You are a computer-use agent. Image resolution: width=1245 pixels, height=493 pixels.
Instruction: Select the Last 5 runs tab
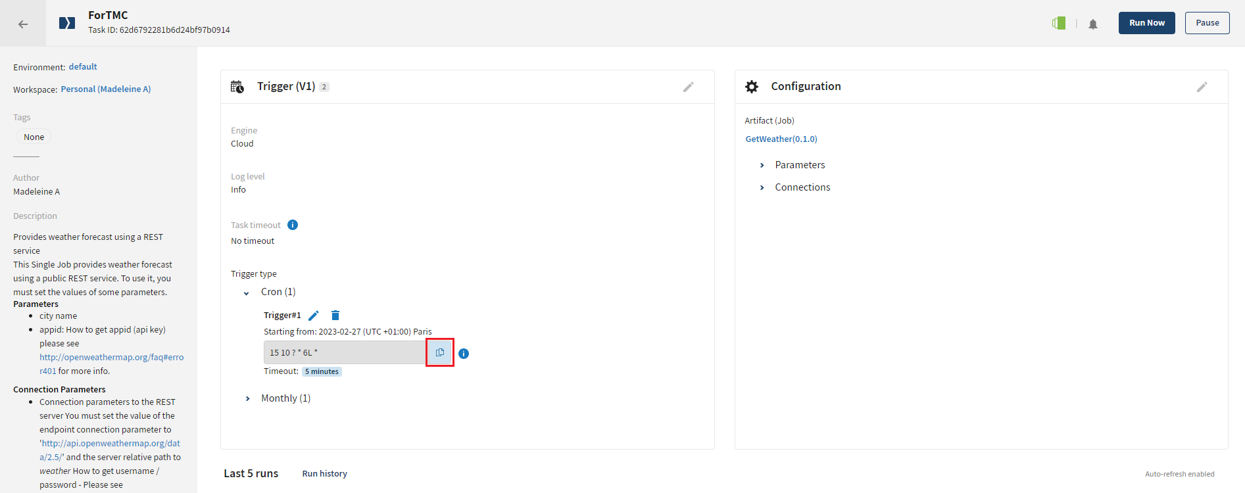pyautogui.click(x=251, y=473)
